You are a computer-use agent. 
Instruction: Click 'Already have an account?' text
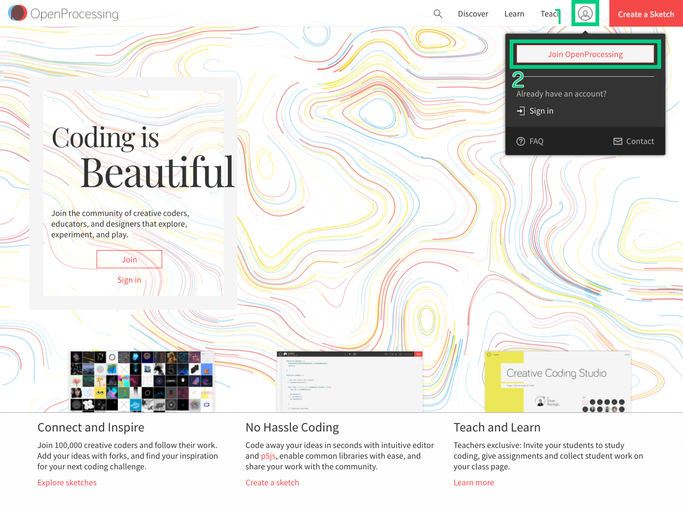coord(561,94)
